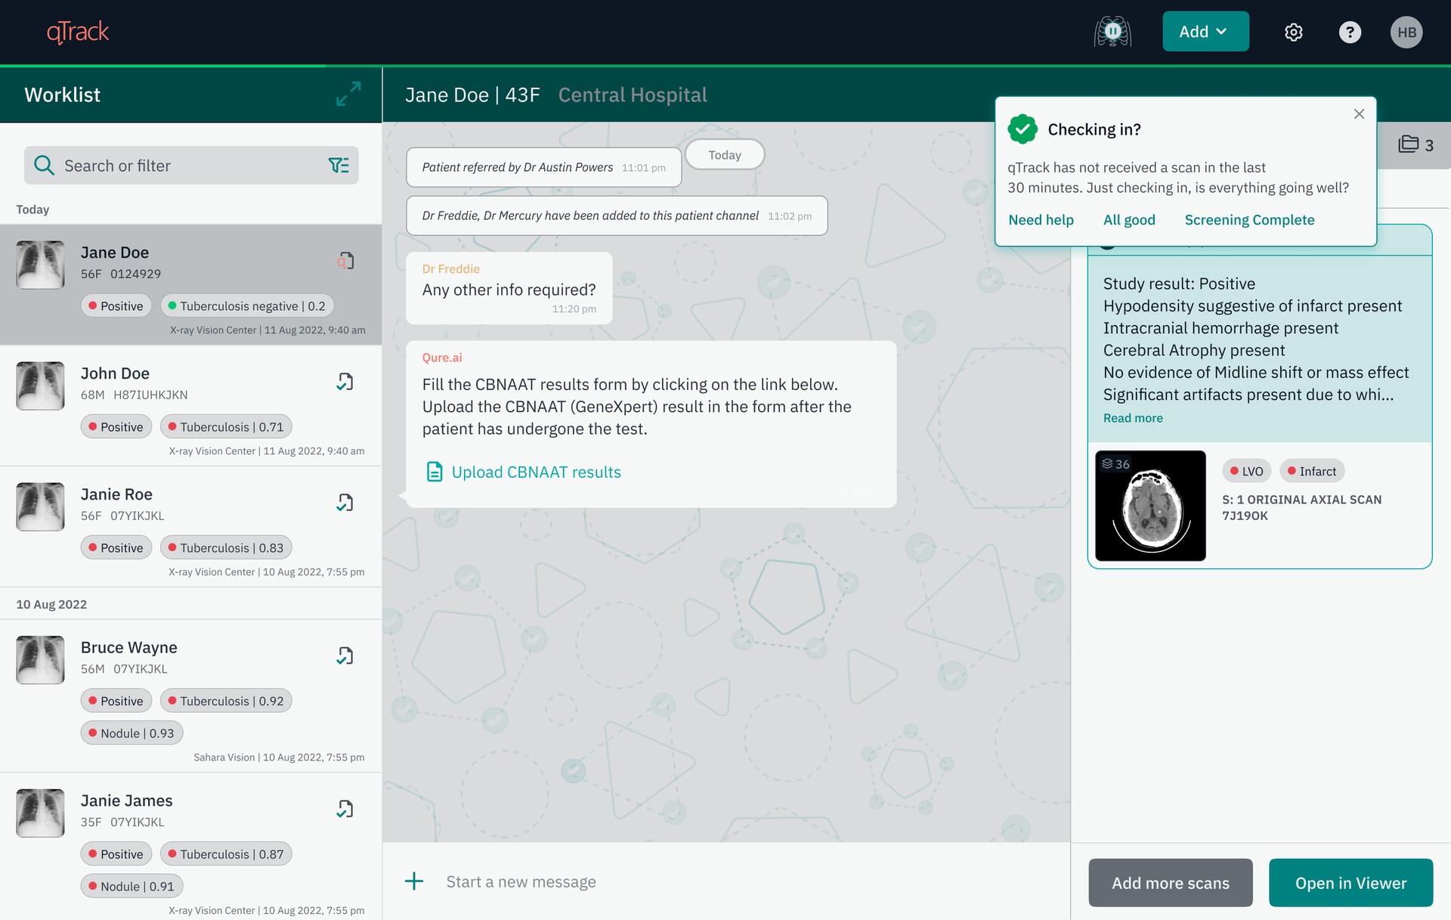
Task: Click Janie Roe's report status icon
Action: click(x=345, y=503)
